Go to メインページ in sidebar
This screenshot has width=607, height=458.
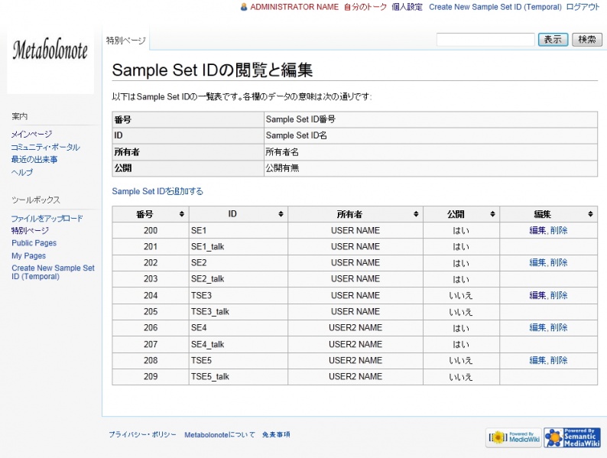click(x=32, y=135)
